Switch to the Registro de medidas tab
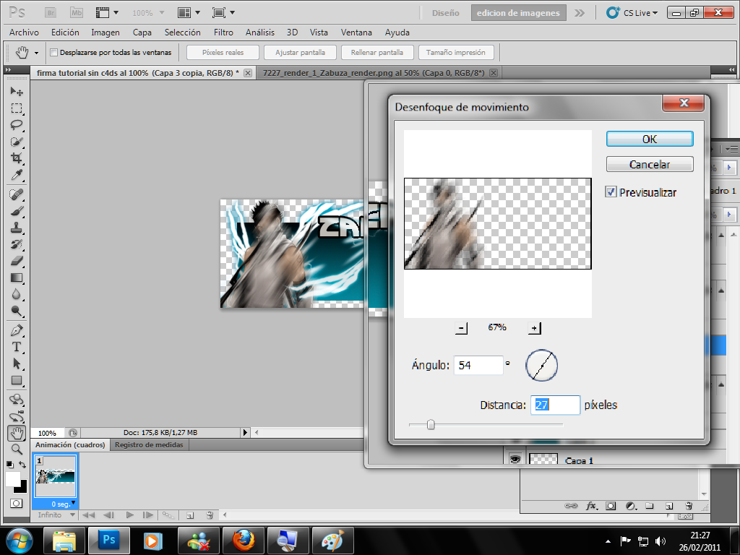The height and width of the screenshot is (555, 740). [x=149, y=444]
